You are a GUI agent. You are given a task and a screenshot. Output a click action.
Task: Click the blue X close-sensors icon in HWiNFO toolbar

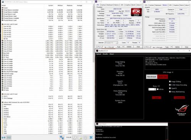tap(91, 137)
